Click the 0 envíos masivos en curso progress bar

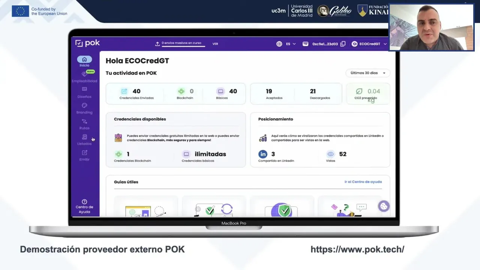pyautogui.click(x=184, y=46)
